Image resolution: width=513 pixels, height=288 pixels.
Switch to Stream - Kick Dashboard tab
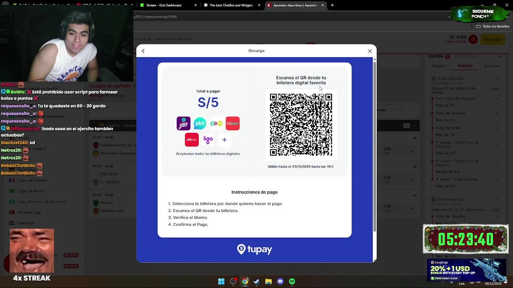[164, 5]
